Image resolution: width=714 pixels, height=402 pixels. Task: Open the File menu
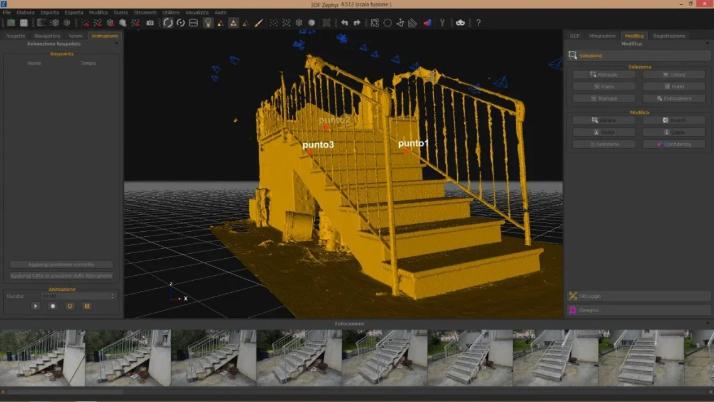point(7,13)
